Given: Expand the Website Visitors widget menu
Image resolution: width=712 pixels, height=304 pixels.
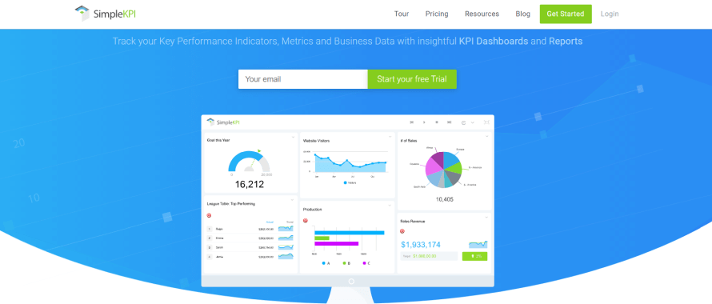Looking at the screenshot, I should [x=390, y=137].
